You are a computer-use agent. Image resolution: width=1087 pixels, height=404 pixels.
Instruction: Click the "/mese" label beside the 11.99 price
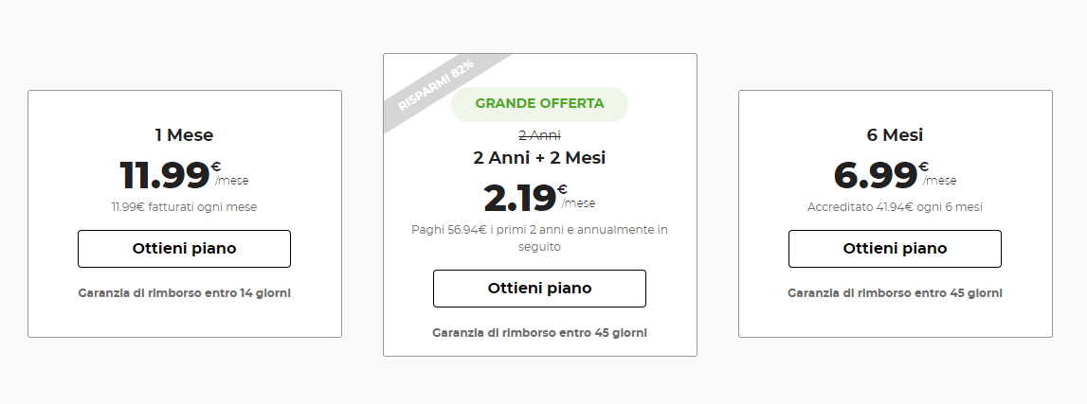click(x=232, y=181)
